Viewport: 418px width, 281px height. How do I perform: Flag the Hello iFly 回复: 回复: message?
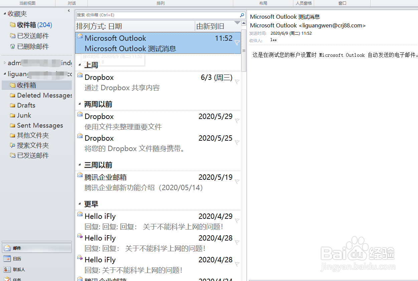coord(237,242)
